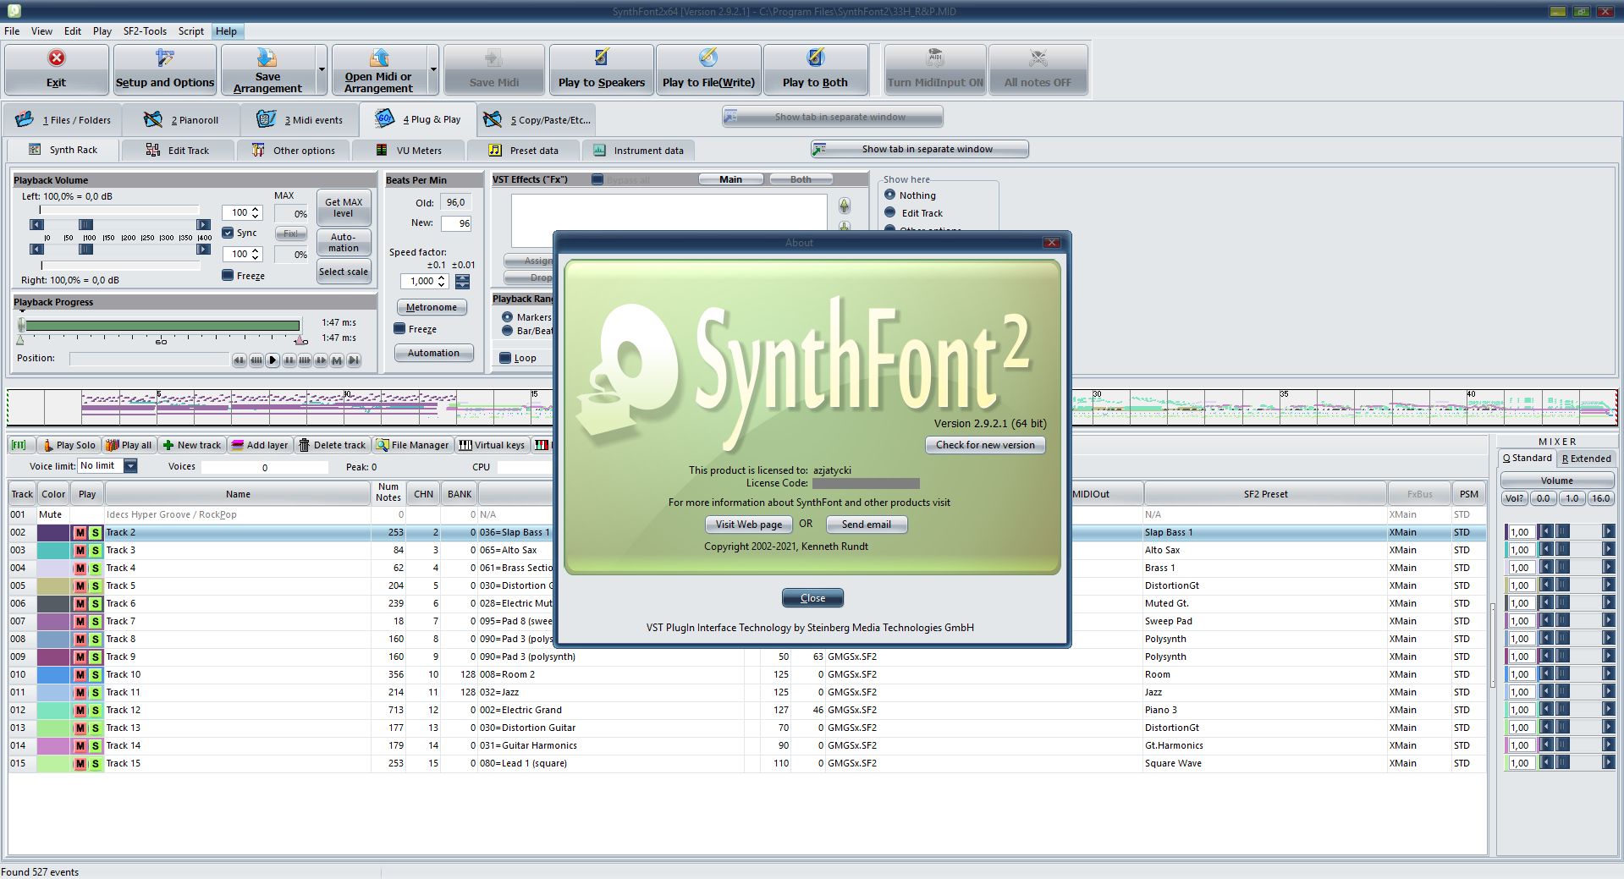Click the right volume value stepper

[256, 254]
